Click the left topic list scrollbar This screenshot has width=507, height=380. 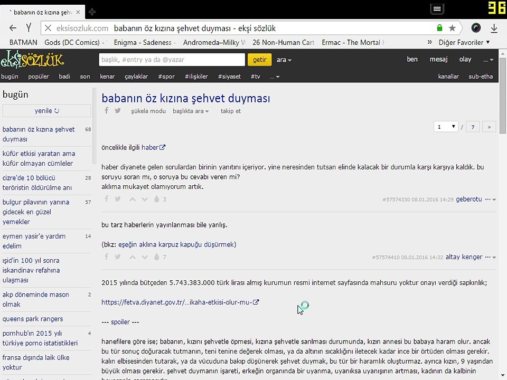(x=94, y=126)
